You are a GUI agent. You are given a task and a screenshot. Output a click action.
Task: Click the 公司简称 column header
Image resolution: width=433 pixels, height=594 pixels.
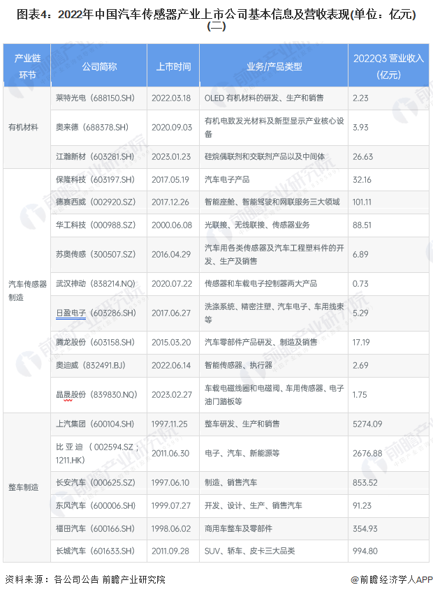(99, 66)
